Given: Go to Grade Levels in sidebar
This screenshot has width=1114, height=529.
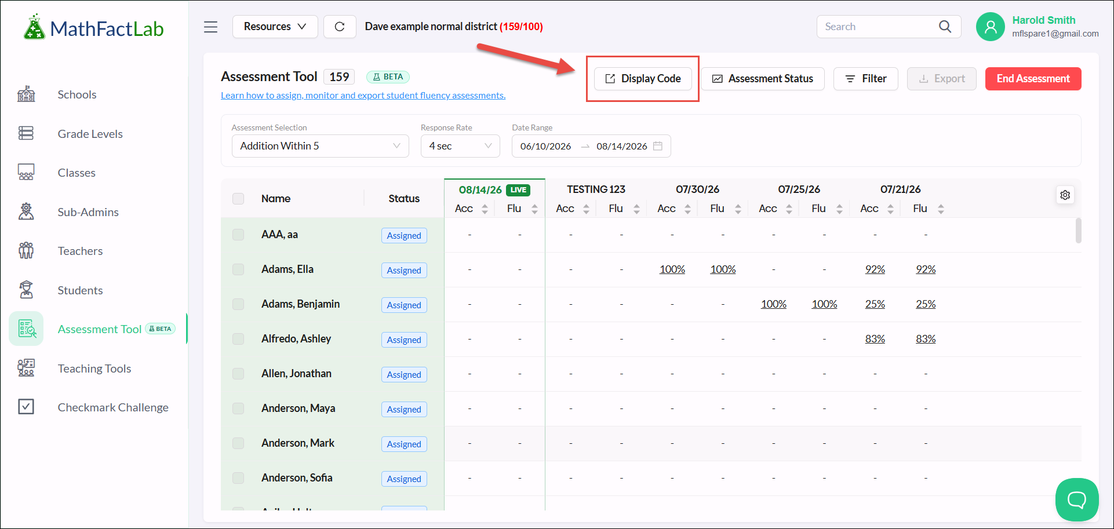Looking at the screenshot, I should tap(90, 134).
